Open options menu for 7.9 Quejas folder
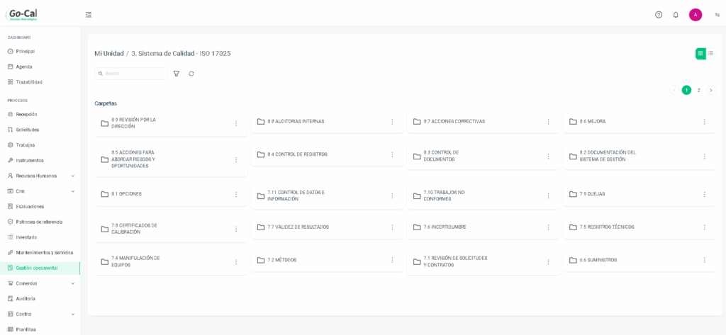Screen dimensions: 726x335 [704, 195]
